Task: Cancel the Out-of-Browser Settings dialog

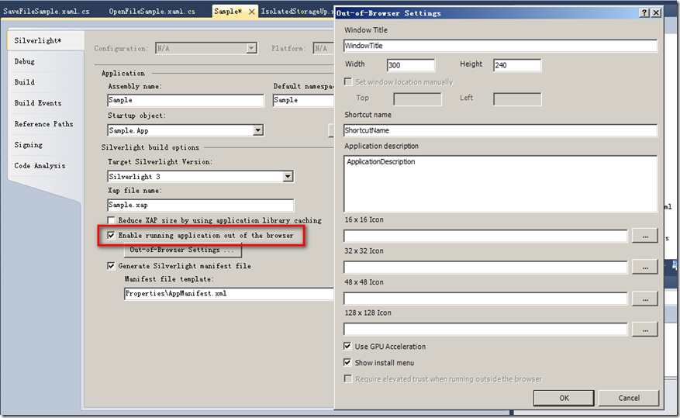Action: click(628, 398)
